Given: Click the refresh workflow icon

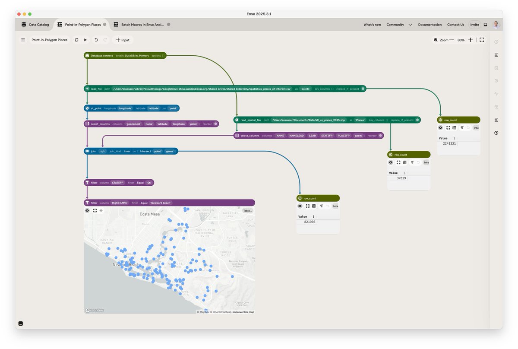Looking at the screenshot, I should (76, 40).
